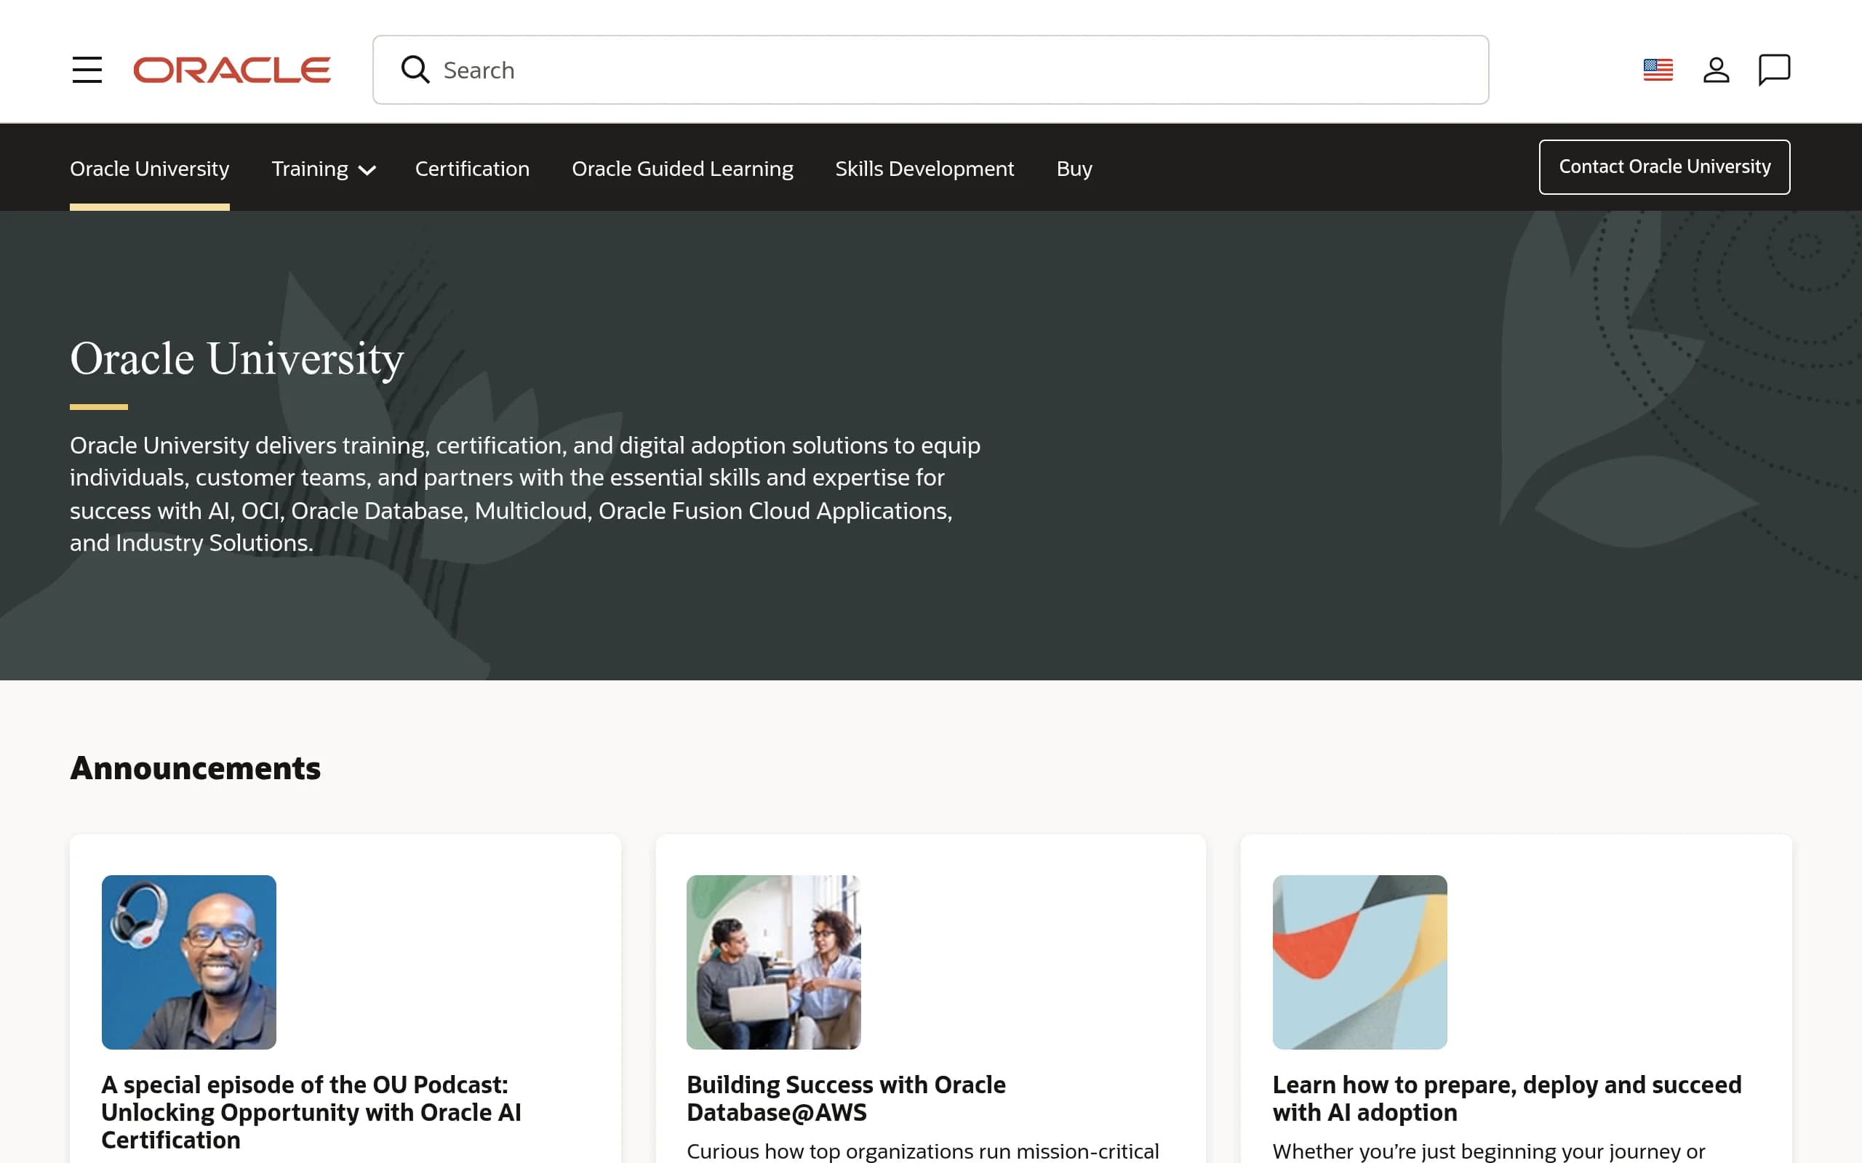Click the Oracle logo
Image resolution: width=1862 pixels, height=1163 pixels.
click(x=232, y=70)
